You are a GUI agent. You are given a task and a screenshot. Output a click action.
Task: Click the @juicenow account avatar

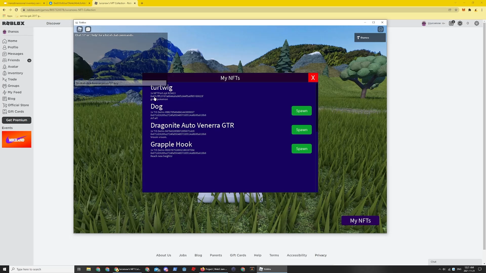tap(424, 23)
